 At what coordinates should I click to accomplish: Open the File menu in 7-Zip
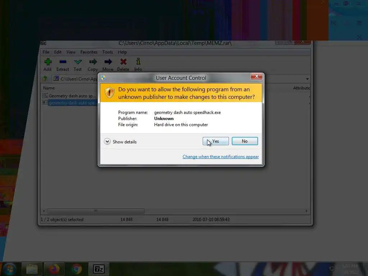[x=46, y=52]
